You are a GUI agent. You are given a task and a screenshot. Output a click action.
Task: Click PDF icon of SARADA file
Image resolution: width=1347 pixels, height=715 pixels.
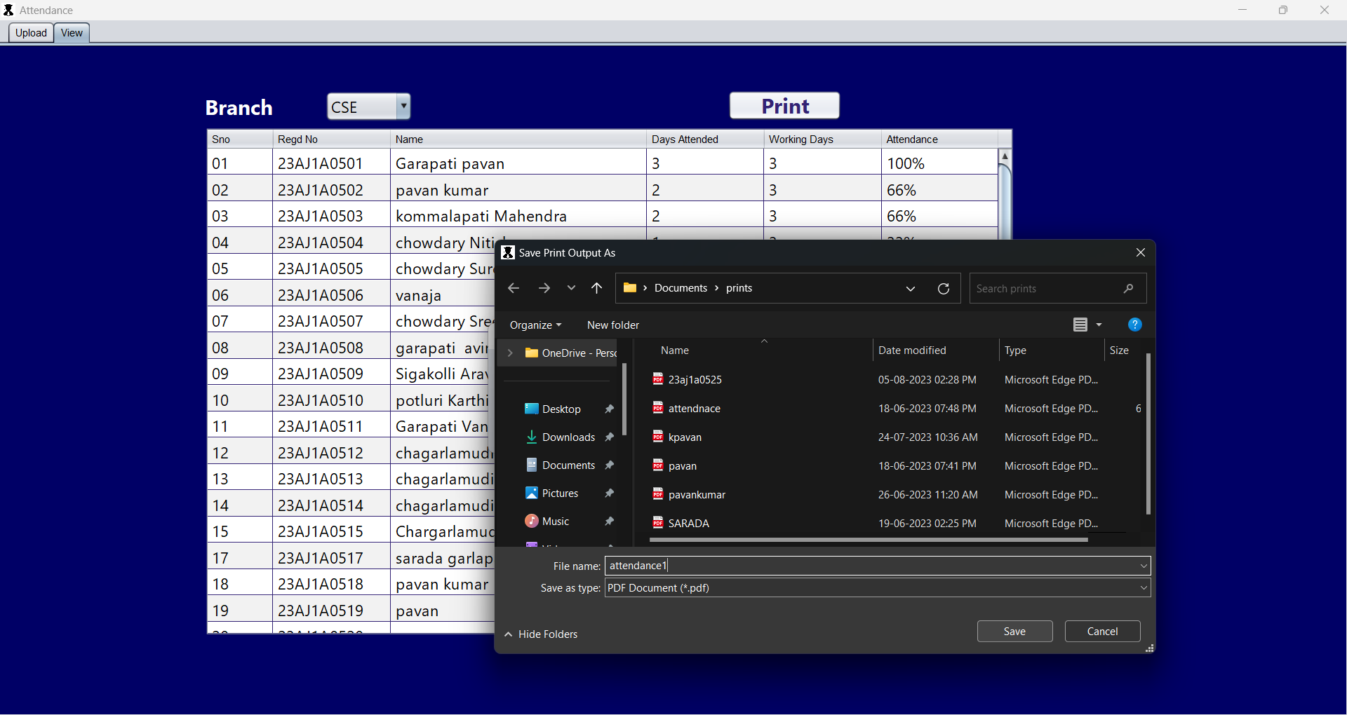click(658, 523)
